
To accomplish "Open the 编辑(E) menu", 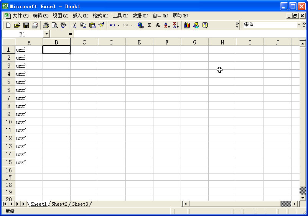I will pyautogui.click(x=41, y=15).
